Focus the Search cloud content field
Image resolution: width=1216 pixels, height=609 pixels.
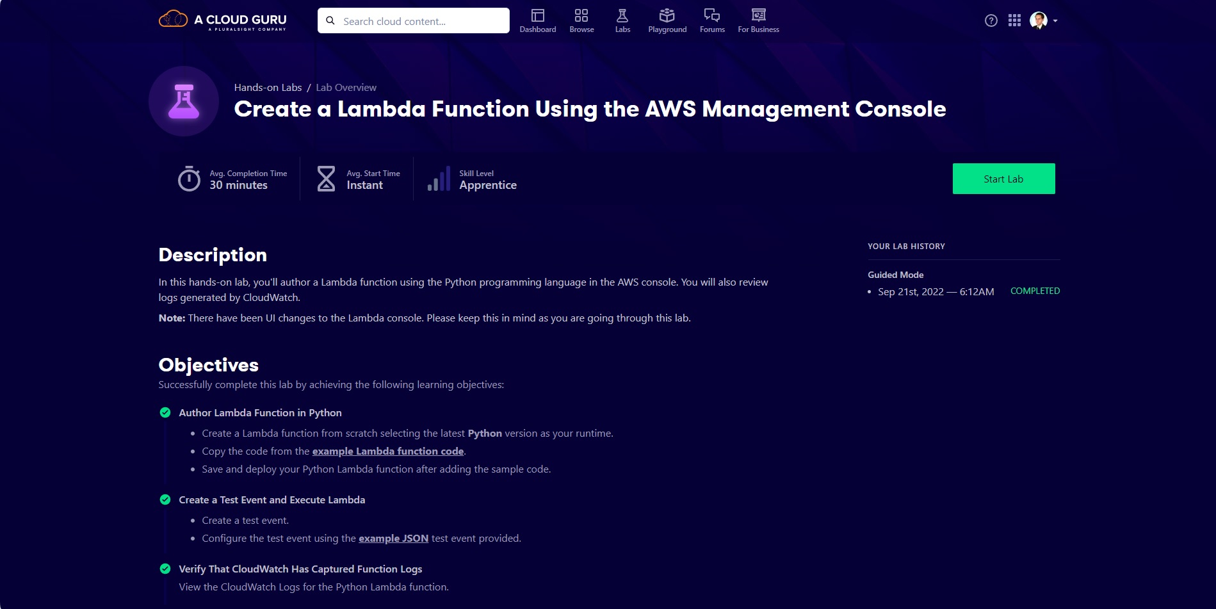(414, 20)
